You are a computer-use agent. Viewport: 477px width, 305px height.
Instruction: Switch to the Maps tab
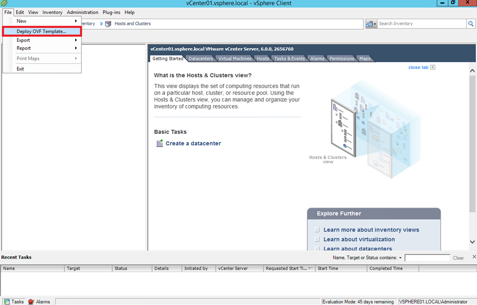pyautogui.click(x=365, y=59)
